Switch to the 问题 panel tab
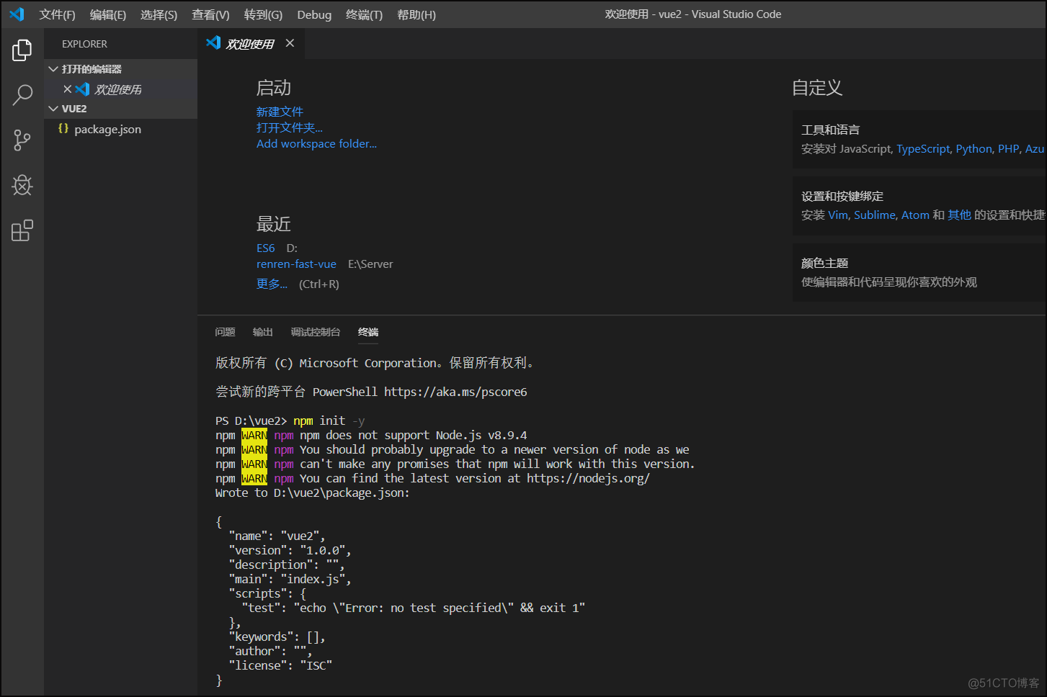 tap(225, 332)
